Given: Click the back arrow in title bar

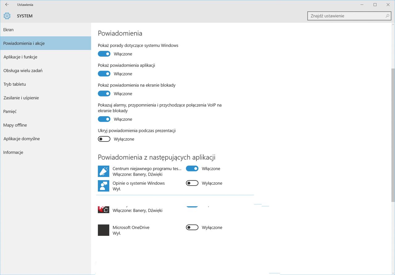Looking at the screenshot, I should pos(7,5).
